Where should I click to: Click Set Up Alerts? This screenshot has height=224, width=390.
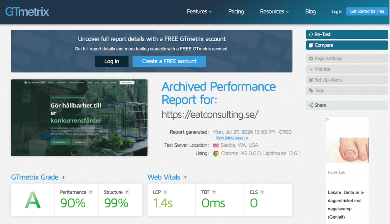pos(347,80)
